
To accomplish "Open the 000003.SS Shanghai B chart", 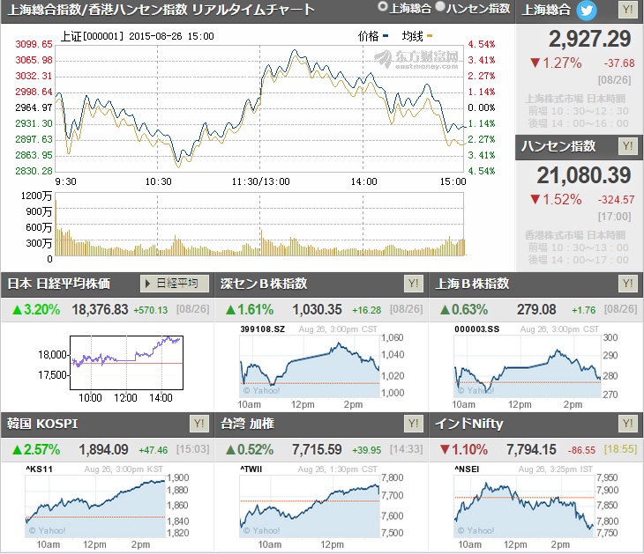I will (x=528, y=367).
